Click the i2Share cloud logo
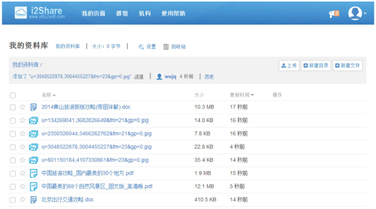376x209 pixels. (21, 12)
